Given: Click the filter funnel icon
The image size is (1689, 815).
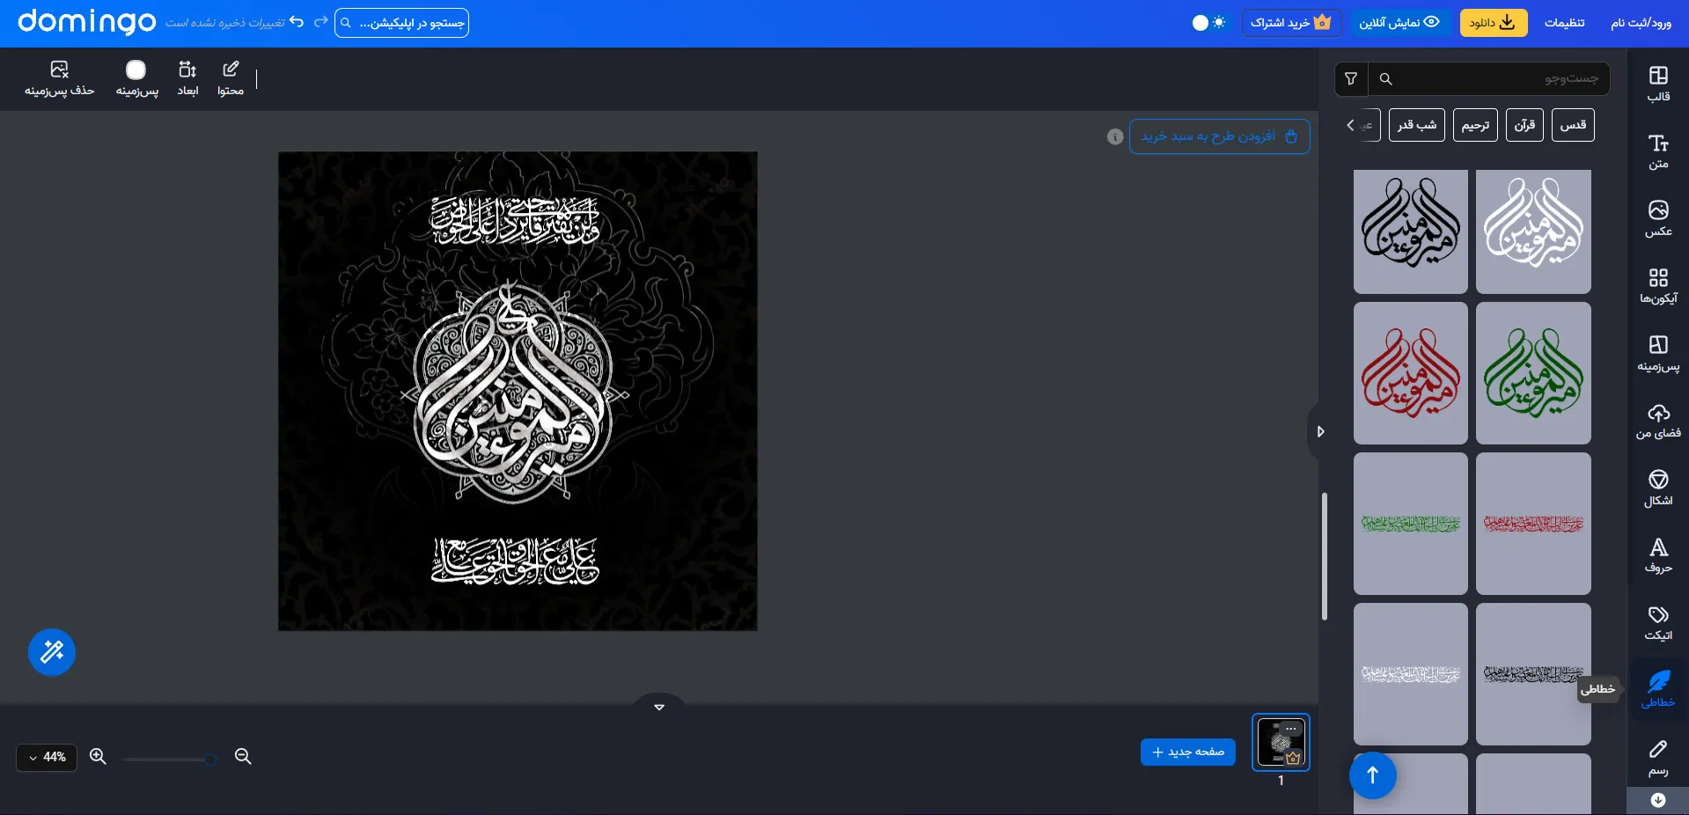Looking at the screenshot, I should (1351, 79).
